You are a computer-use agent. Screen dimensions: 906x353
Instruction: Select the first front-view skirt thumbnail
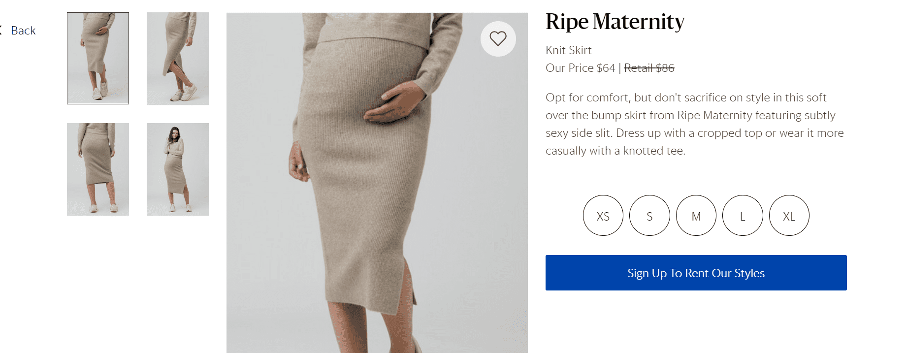pos(98,59)
